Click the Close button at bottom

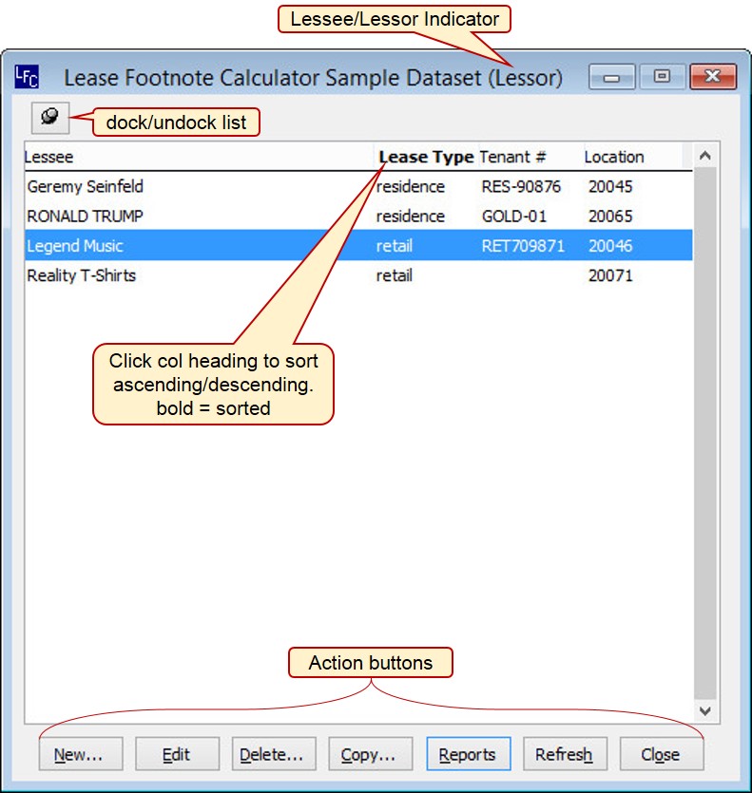click(x=662, y=754)
